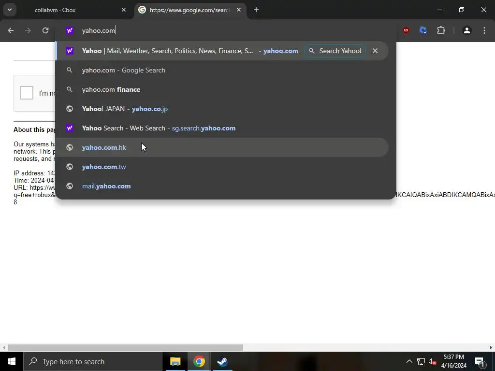Select the Google search tab
Image resolution: width=495 pixels, height=371 pixels.
click(x=190, y=10)
